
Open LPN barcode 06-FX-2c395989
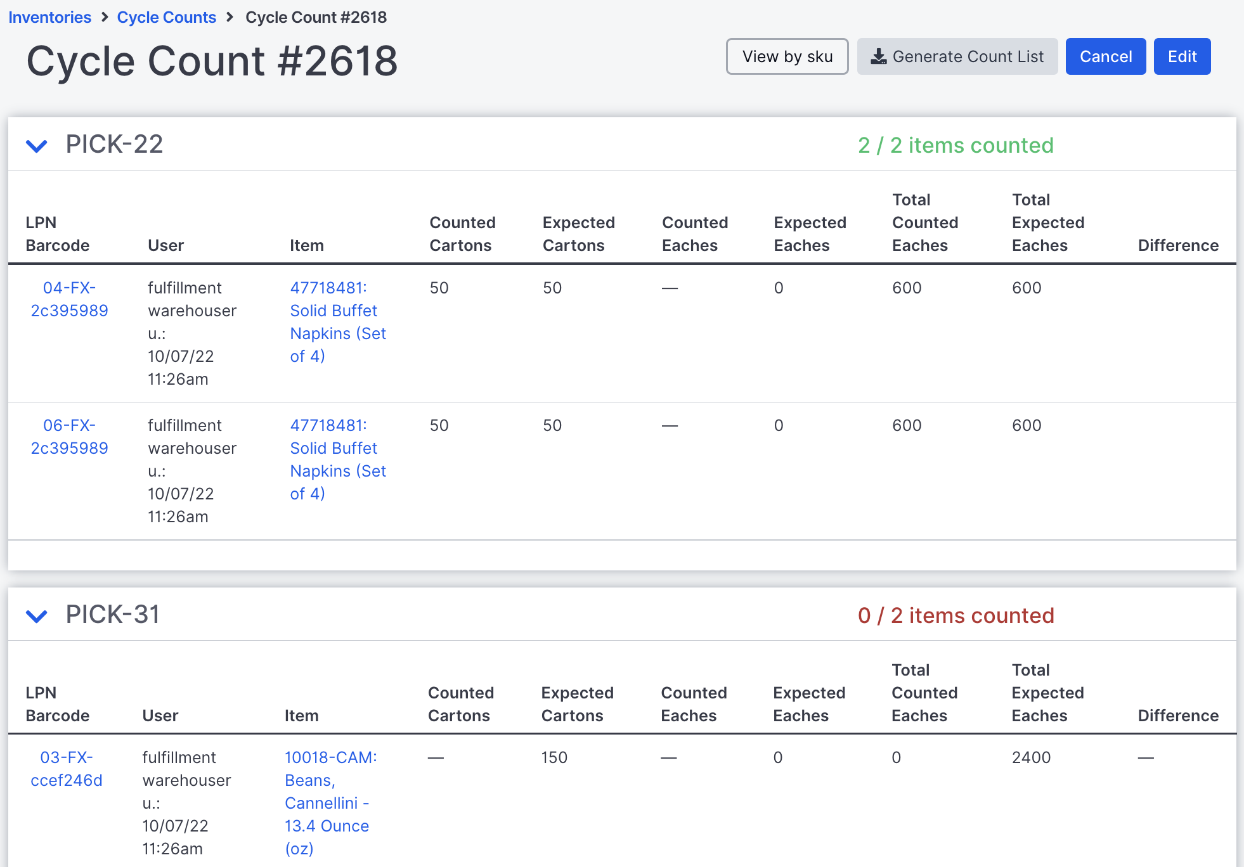coord(69,436)
